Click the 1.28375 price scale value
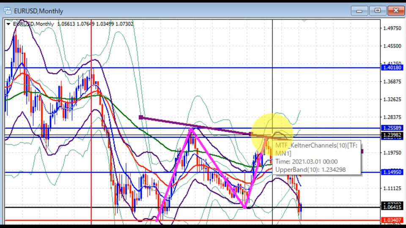The height and width of the screenshot is (228, 406). click(392, 117)
